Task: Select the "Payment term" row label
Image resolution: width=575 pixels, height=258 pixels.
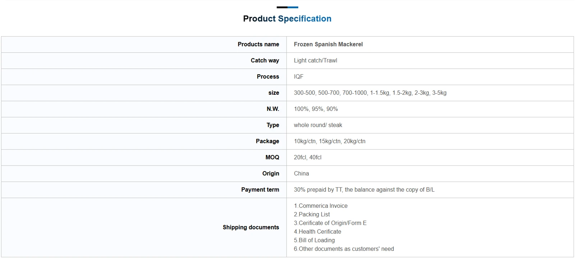Action: [x=260, y=189]
